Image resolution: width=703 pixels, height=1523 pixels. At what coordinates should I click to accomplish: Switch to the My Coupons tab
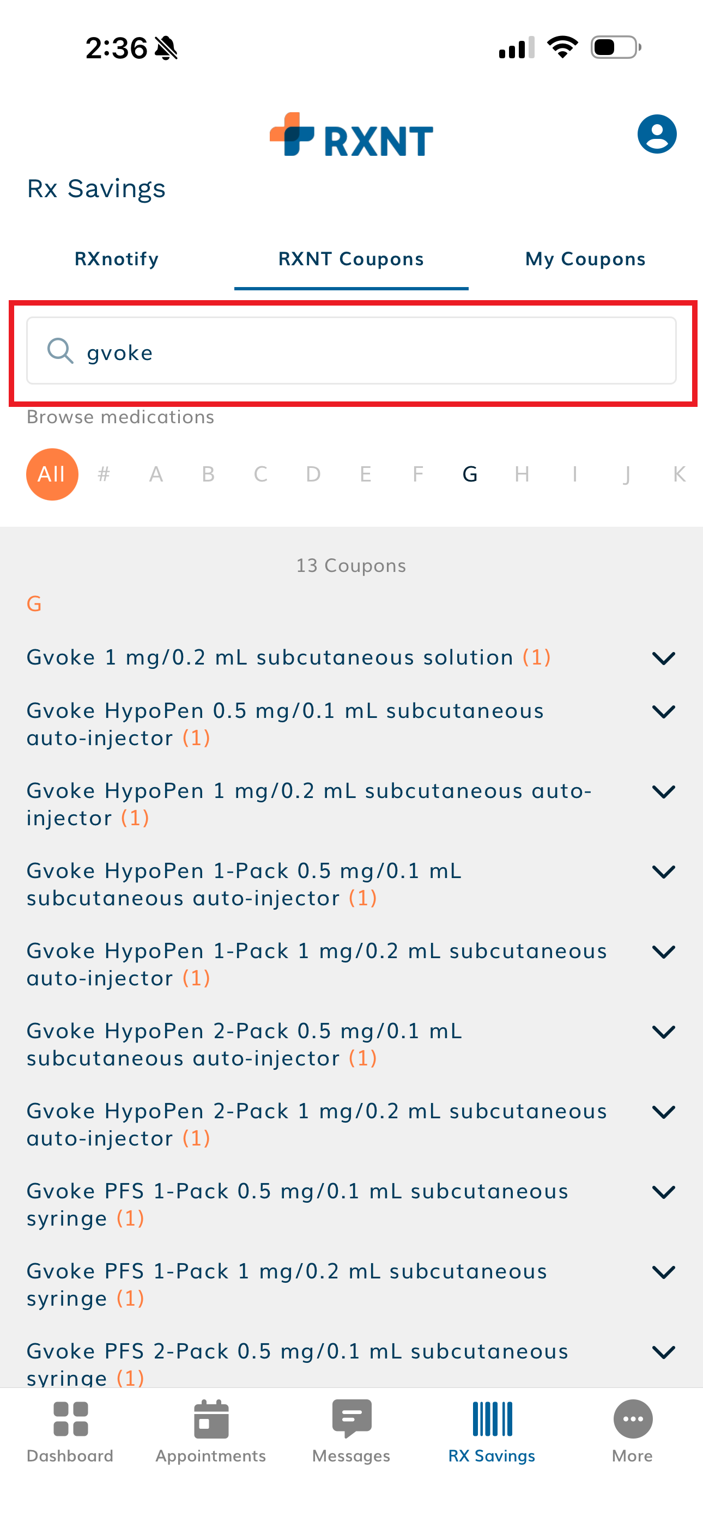pyautogui.click(x=585, y=259)
